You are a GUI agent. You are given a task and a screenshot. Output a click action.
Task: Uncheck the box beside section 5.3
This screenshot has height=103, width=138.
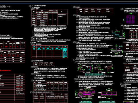pyautogui.click(x=74, y=15)
